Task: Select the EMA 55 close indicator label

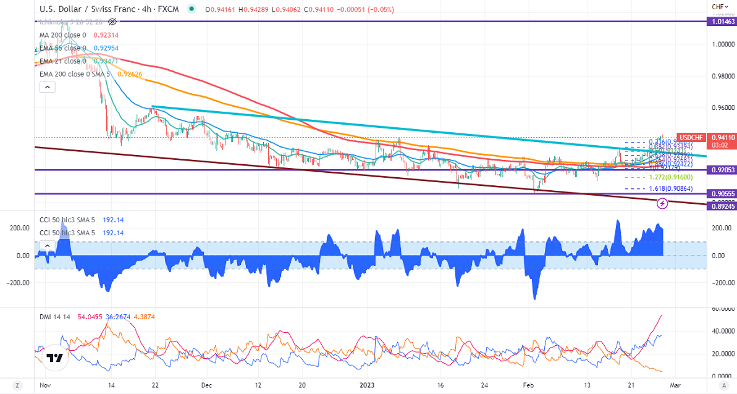Action: tap(64, 48)
